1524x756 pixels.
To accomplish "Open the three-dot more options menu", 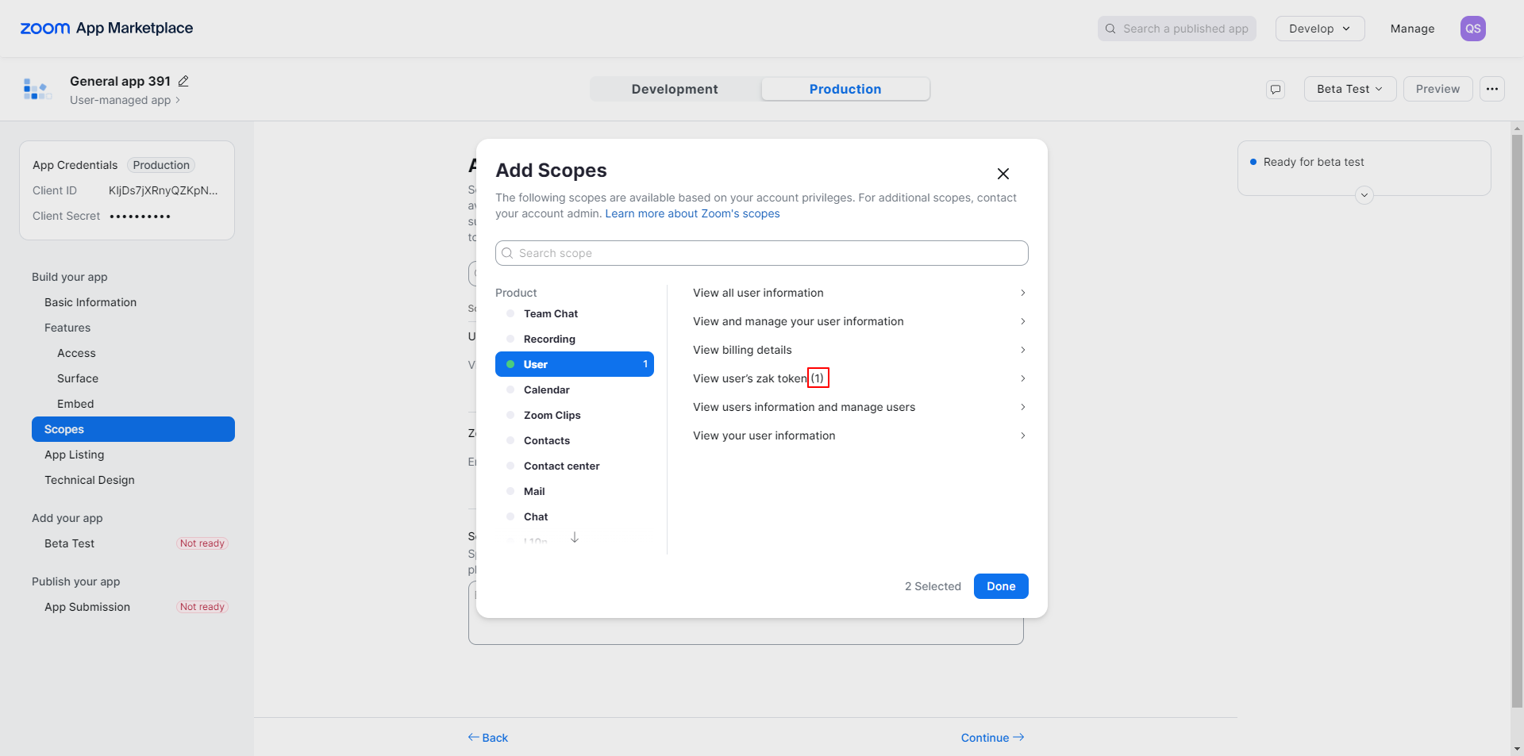I will (x=1492, y=89).
